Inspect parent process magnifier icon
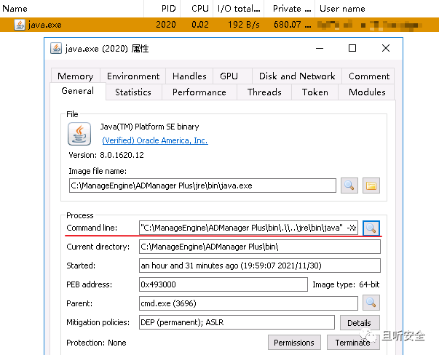The height and width of the screenshot is (355, 439). tap(371, 303)
